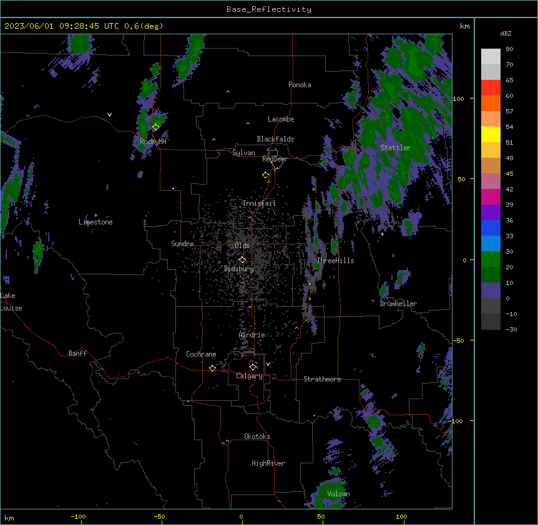Image resolution: width=538 pixels, height=525 pixels.
Task: Select the Calgary city label
Action: coord(250,376)
